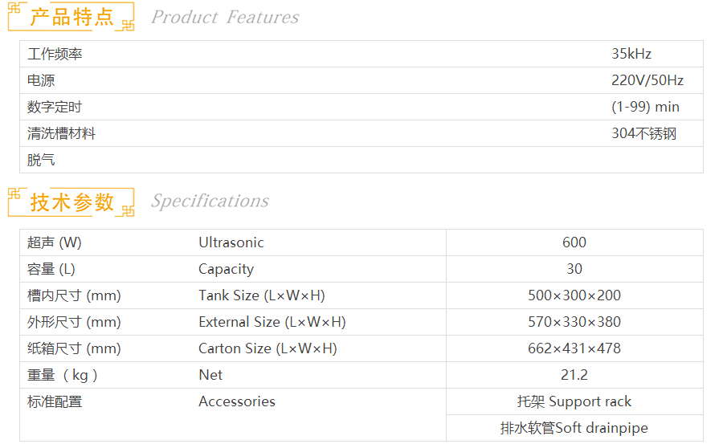This screenshot has height=448, width=723.
Task: Select the (1-99) min timer value
Action: [645, 107]
